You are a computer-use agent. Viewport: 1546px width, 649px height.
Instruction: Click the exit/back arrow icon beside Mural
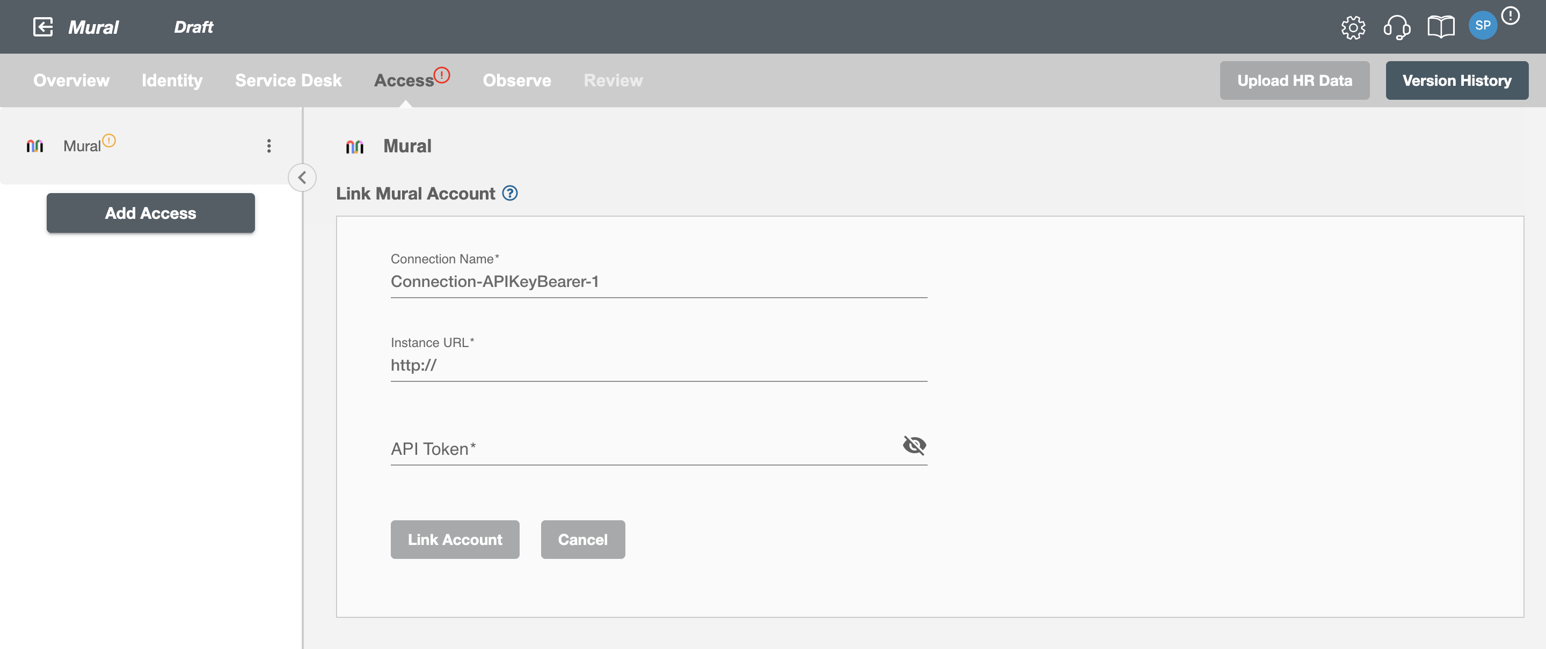pos(43,27)
